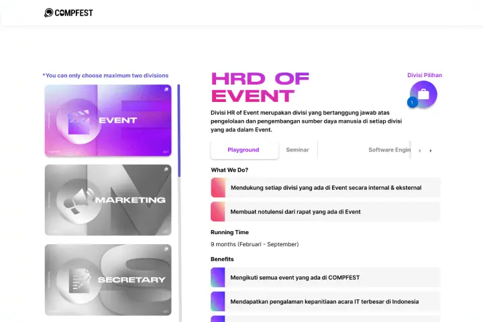The height and width of the screenshot is (322, 483).
Task: Click pink swatch beside 'Mendukung setiap divisi'
Action: (x=218, y=188)
